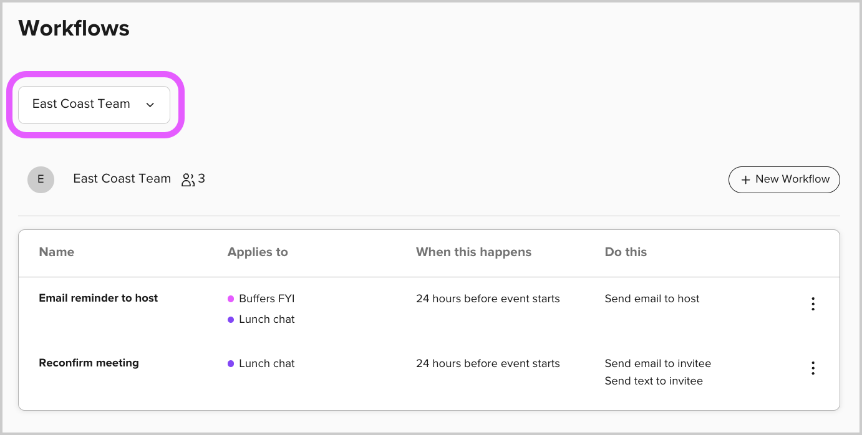Click the purple dot beside Lunch chat
The image size is (862, 435).
[x=231, y=319]
